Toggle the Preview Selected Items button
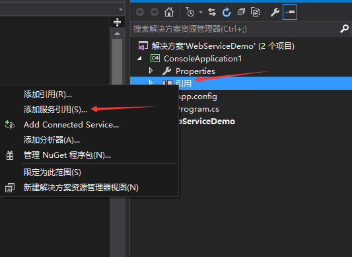 tap(290, 12)
